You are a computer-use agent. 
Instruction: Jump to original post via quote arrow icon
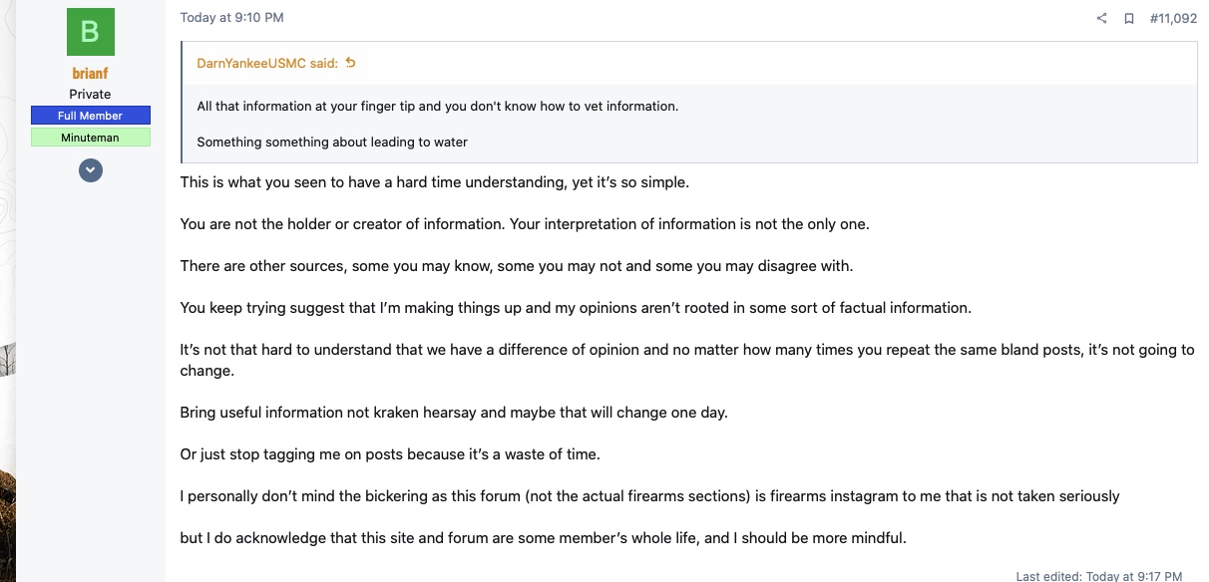coord(350,63)
